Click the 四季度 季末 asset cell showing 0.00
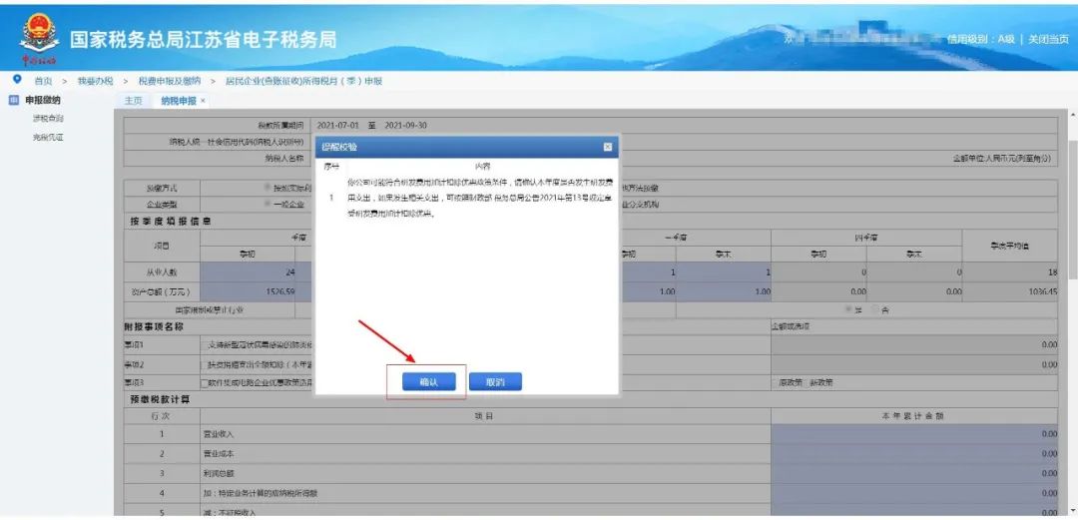This screenshot has width=1078, height=520. pyautogui.click(x=914, y=291)
